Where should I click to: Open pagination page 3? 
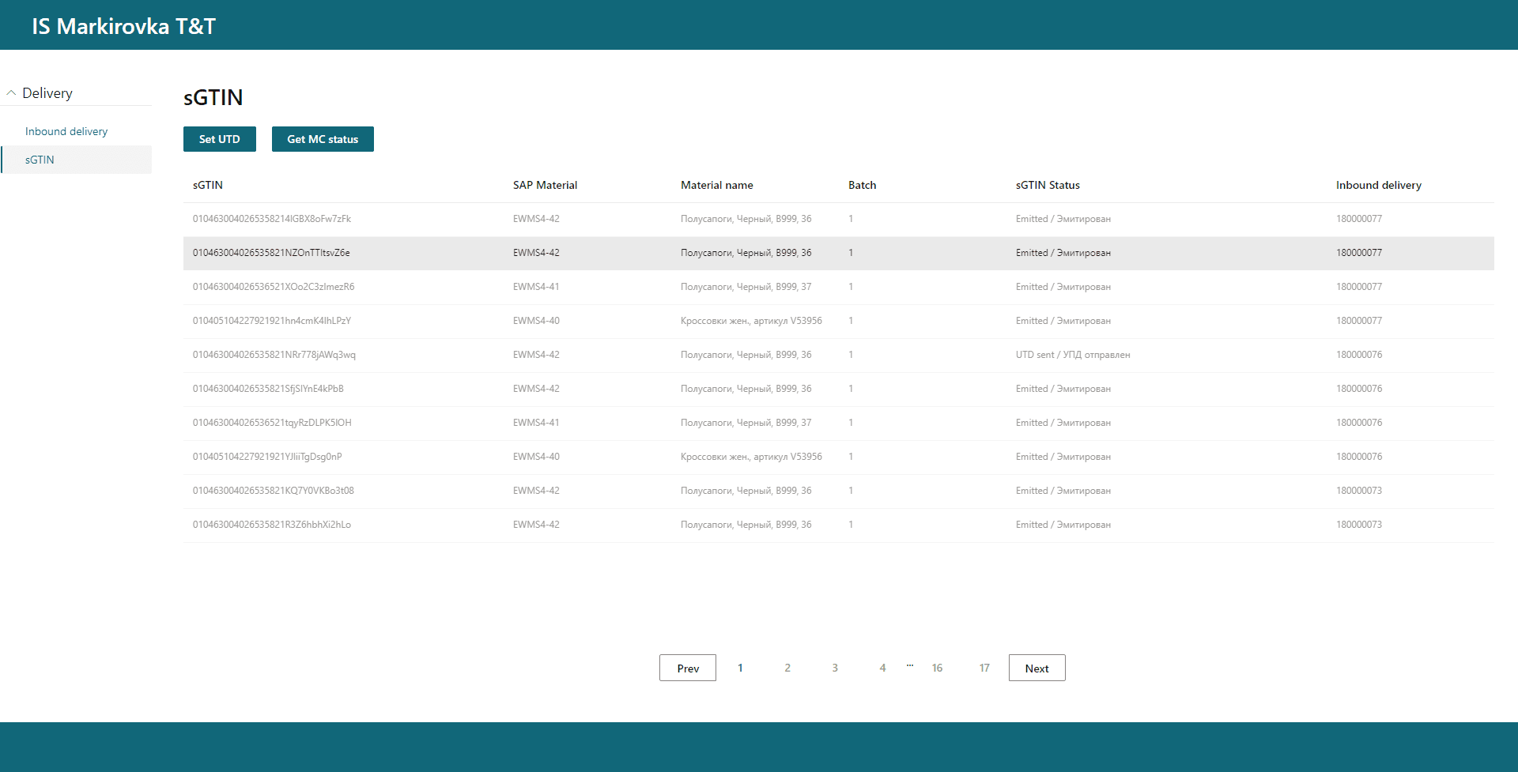click(835, 668)
